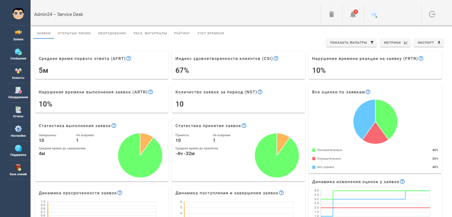Screen dimensions: 452x217
Task: Open the Сообщения chat icon
Action: tap(18, 52)
